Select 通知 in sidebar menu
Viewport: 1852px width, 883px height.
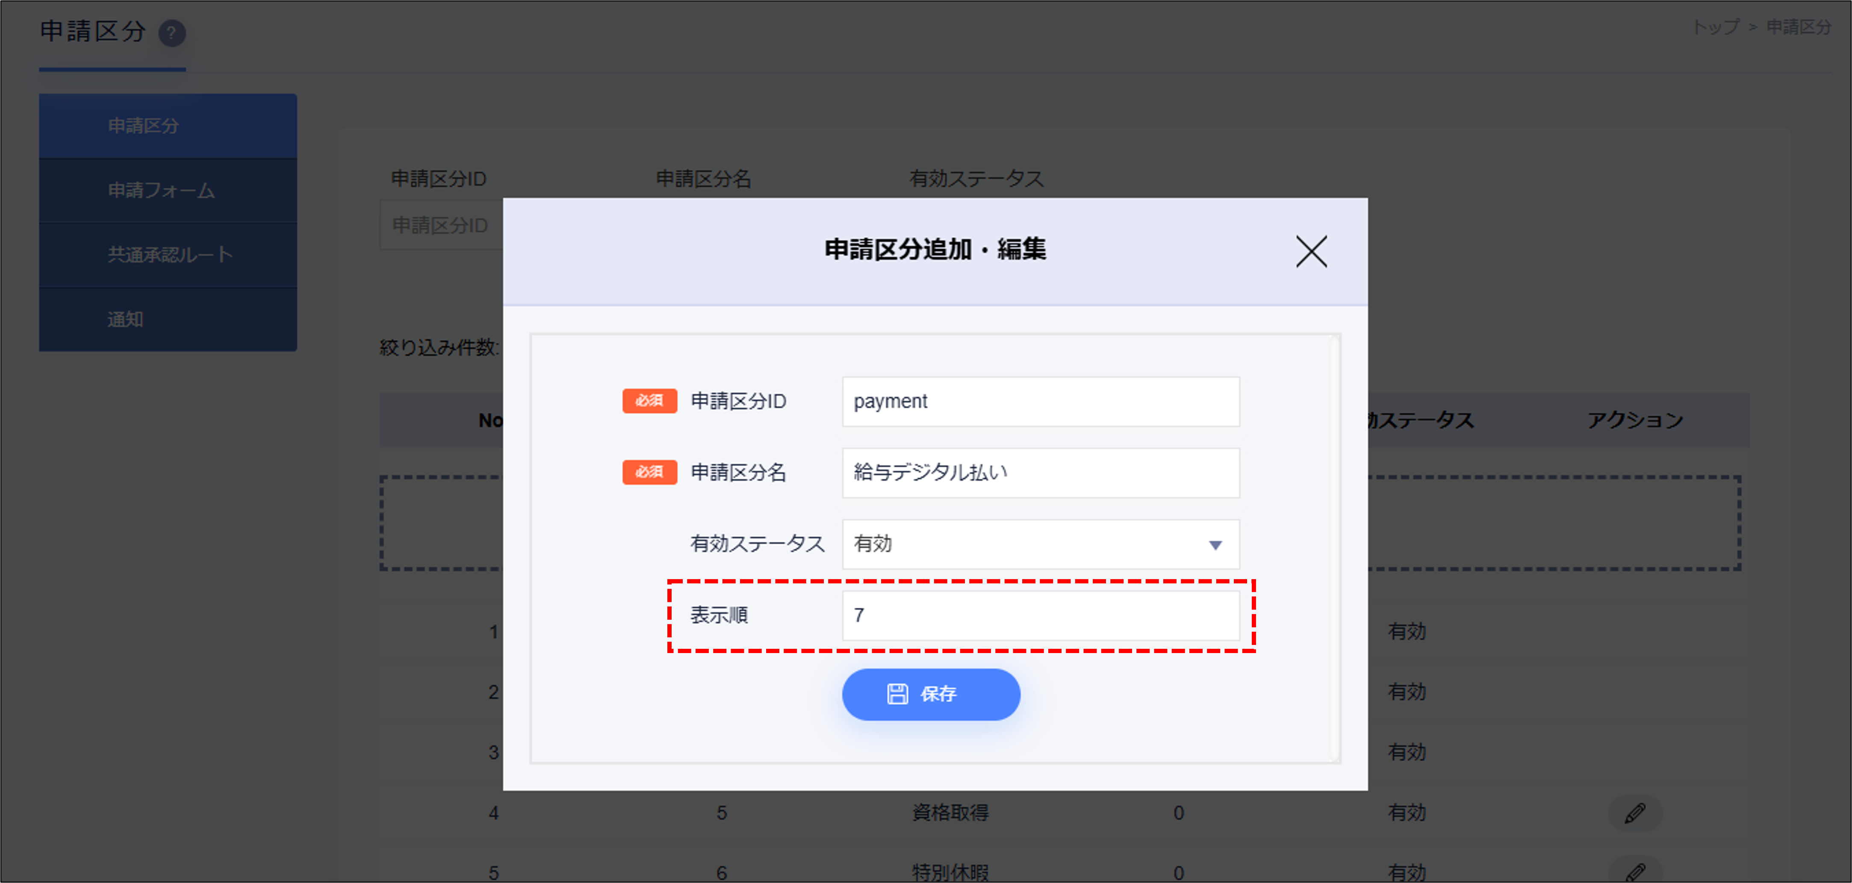(168, 319)
